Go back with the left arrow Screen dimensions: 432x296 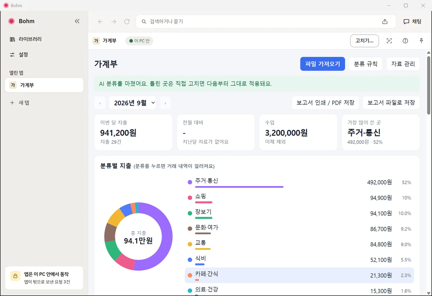click(x=100, y=22)
